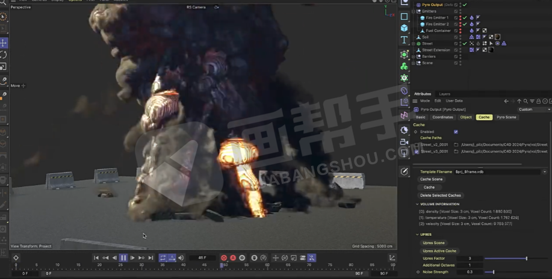552x279 pixels.
Task: Jump to end of animation
Action: [x=150, y=258]
